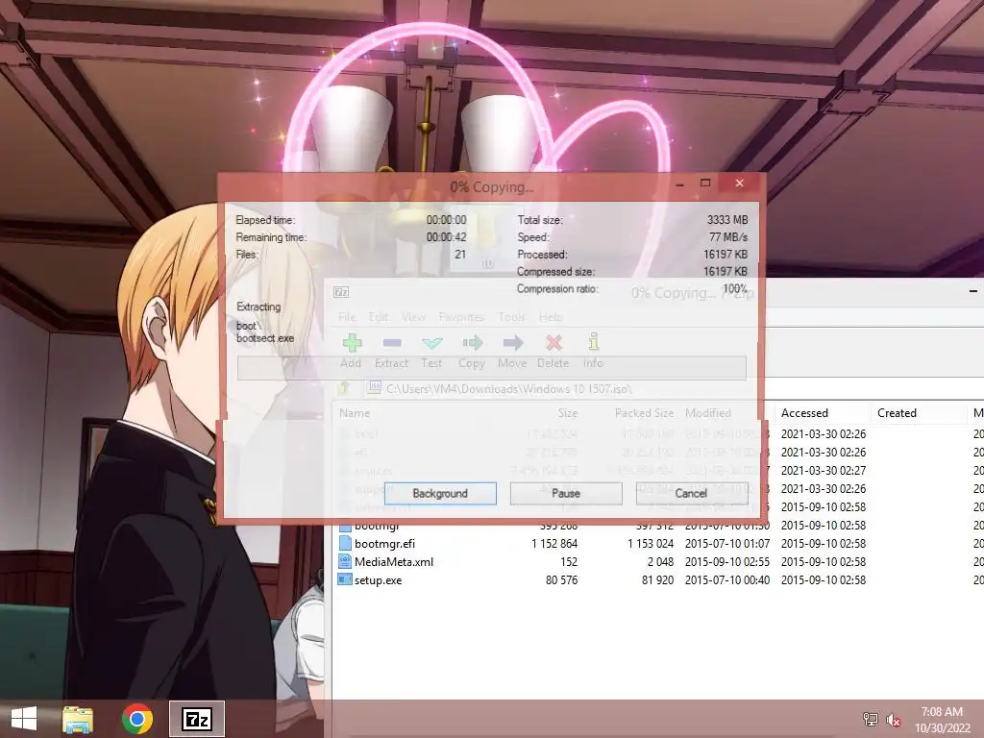Select the MediaMeta.xml file row

tap(657, 561)
